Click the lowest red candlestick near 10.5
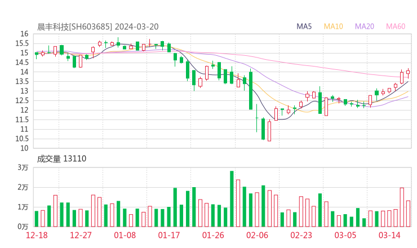The image size is (417, 248). [269, 131]
